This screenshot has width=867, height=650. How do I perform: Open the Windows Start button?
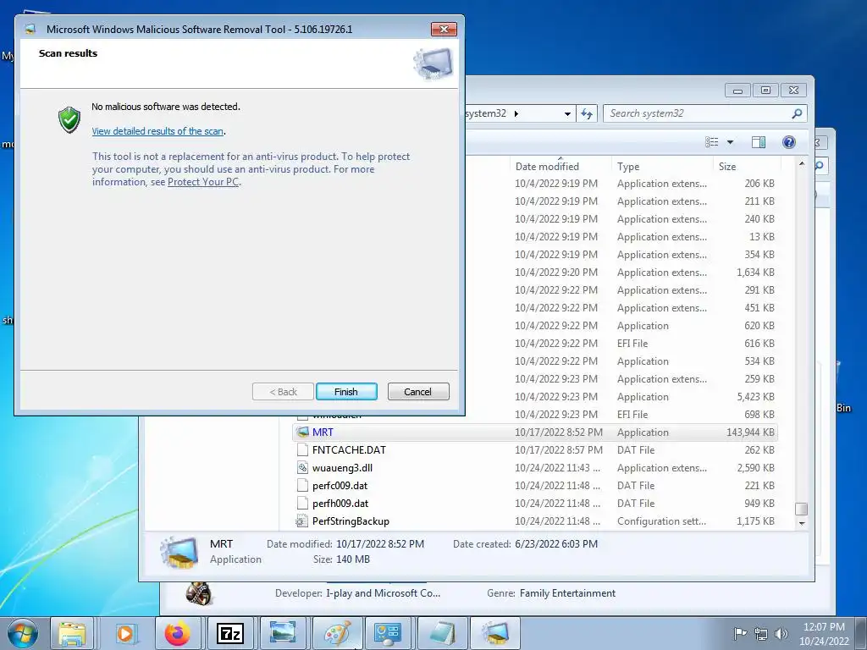coord(23,633)
